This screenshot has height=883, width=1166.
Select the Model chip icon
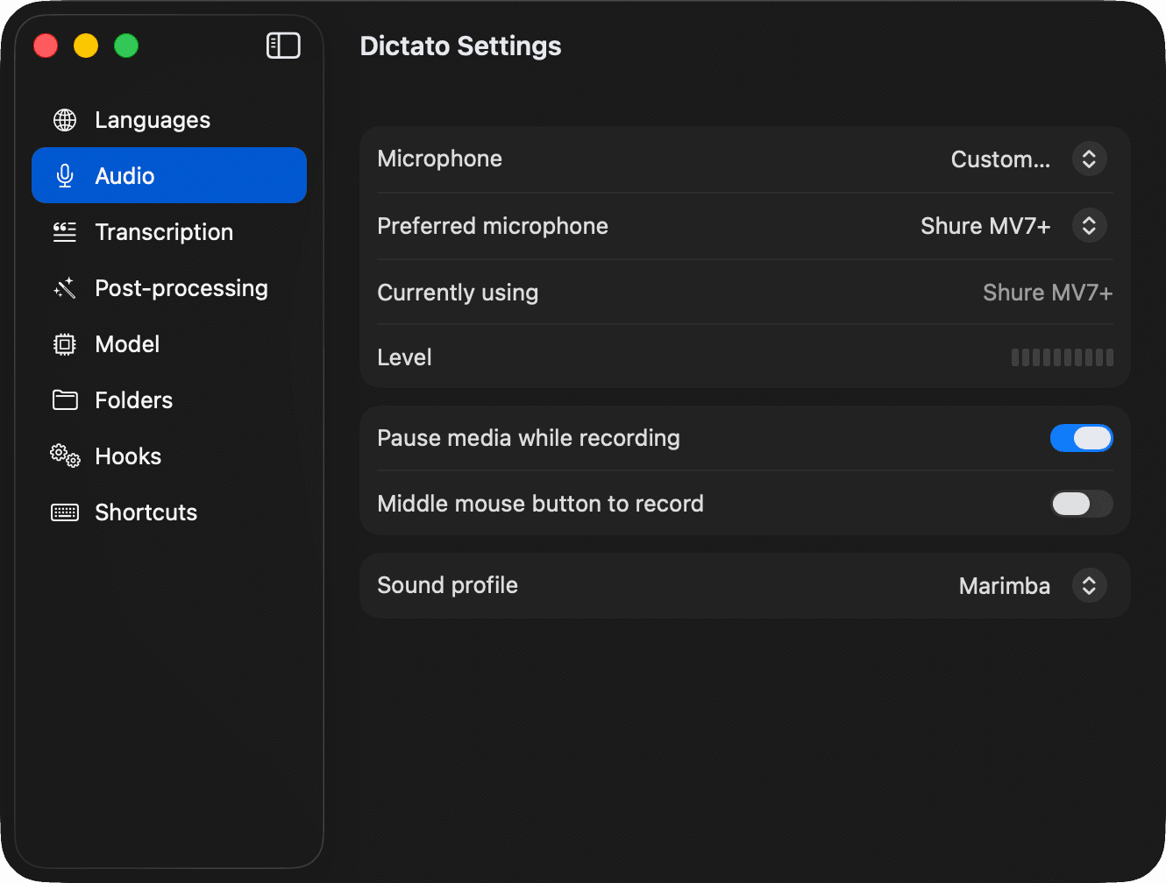pyautogui.click(x=64, y=344)
